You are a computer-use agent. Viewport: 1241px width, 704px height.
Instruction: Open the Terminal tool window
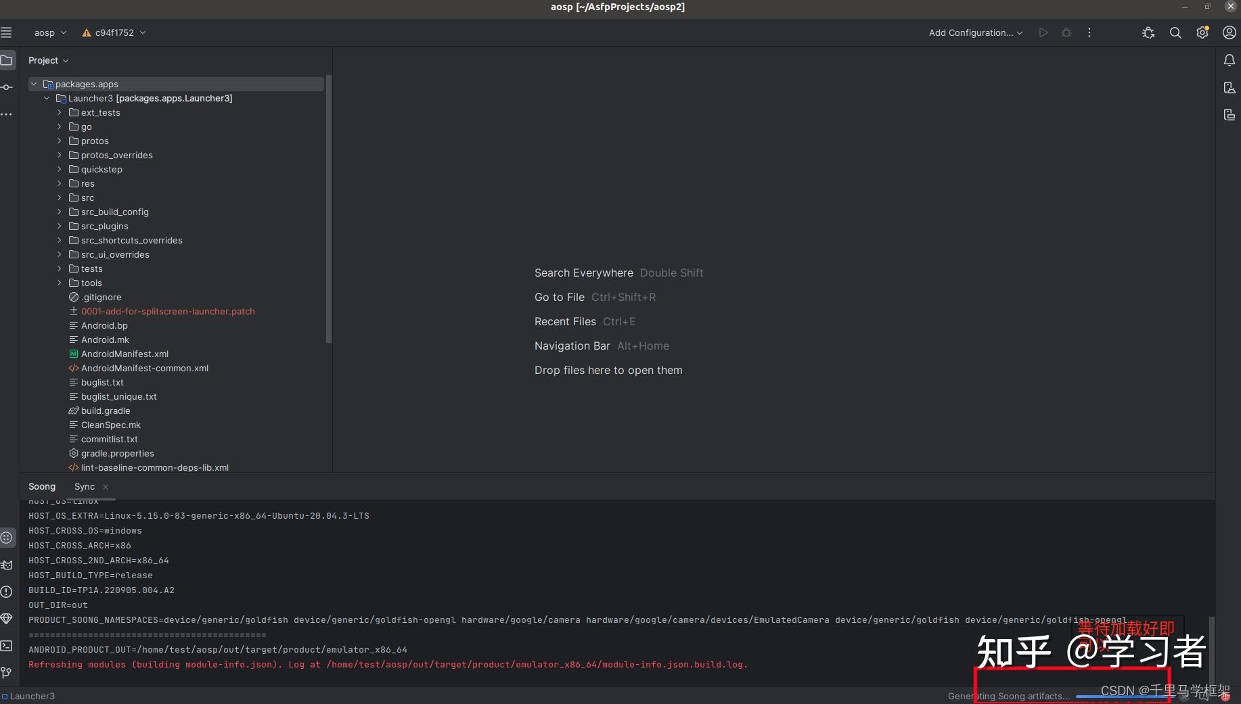pyautogui.click(x=7, y=647)
